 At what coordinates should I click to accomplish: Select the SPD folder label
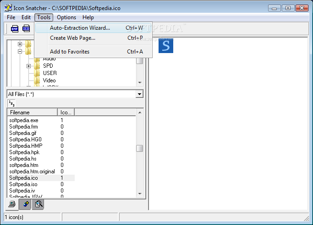click(x=48, y=66)
